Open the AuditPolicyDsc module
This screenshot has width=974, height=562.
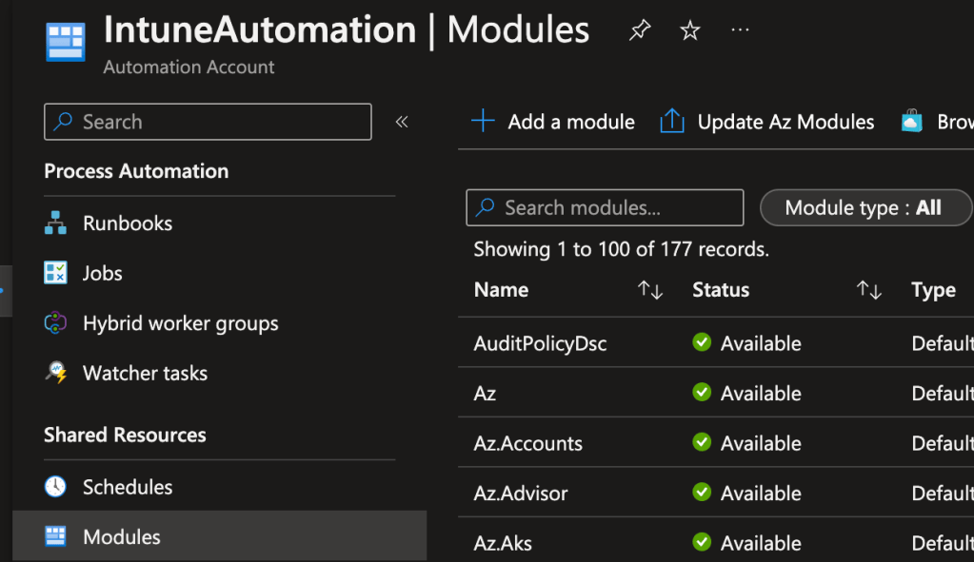[540, 343]
